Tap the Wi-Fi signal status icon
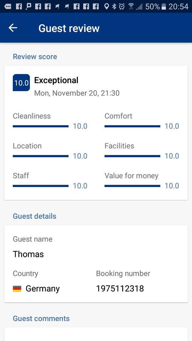192x341 pixels. point(131,6)
